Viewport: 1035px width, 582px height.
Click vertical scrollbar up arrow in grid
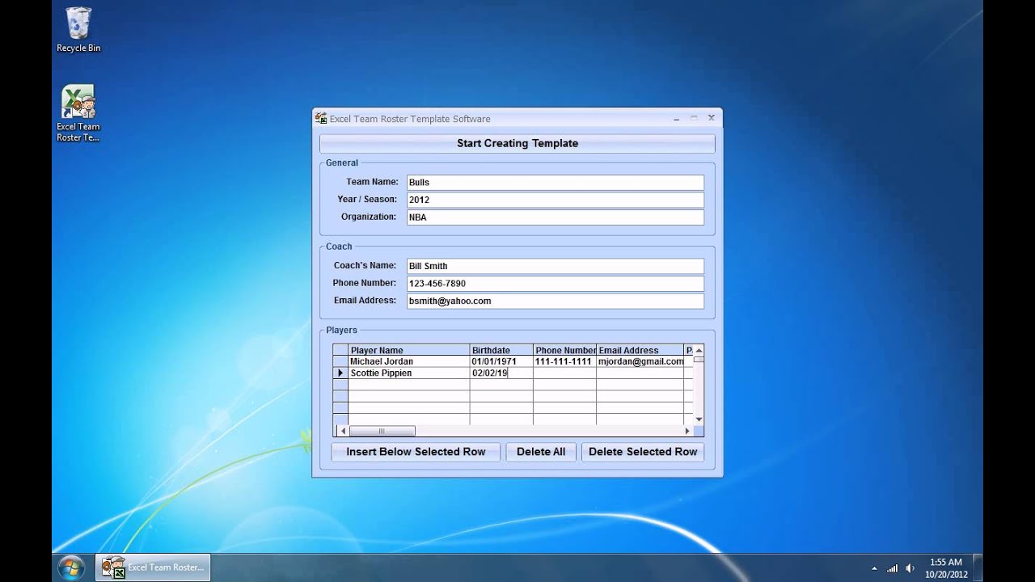click(x=699, y=350)
